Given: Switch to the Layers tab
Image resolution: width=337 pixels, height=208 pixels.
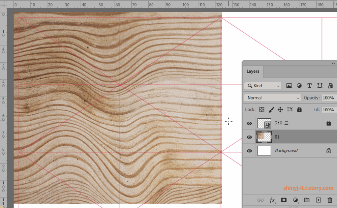Looking at the screenshot, I should click(x=253, y=71).
